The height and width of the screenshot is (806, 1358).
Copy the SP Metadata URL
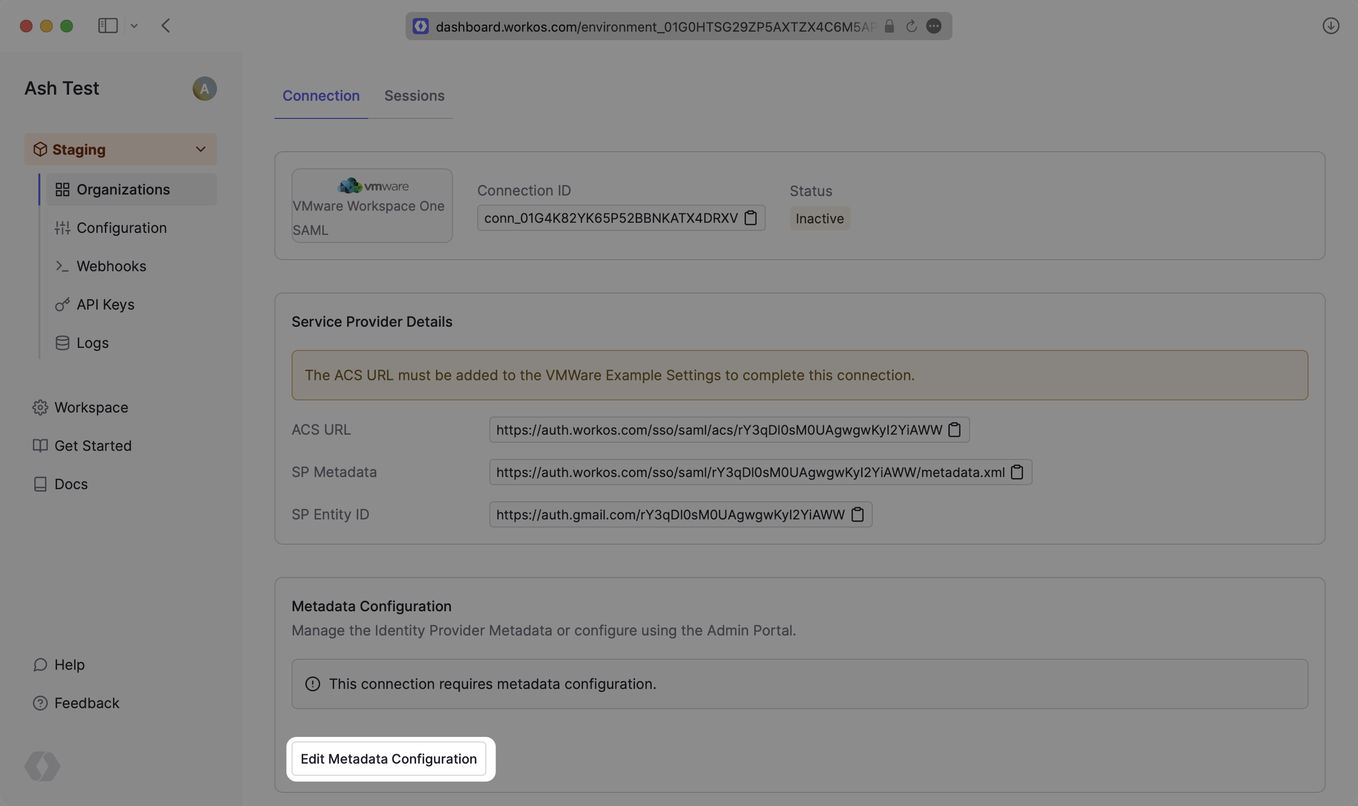1016,472
